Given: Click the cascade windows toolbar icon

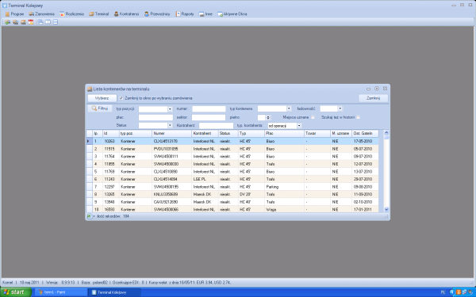Looking at the screenshot, I should 40,22.
